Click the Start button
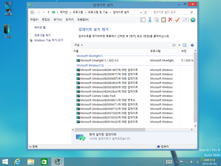The height and width of the screenshot is (166, 221). 5,162
